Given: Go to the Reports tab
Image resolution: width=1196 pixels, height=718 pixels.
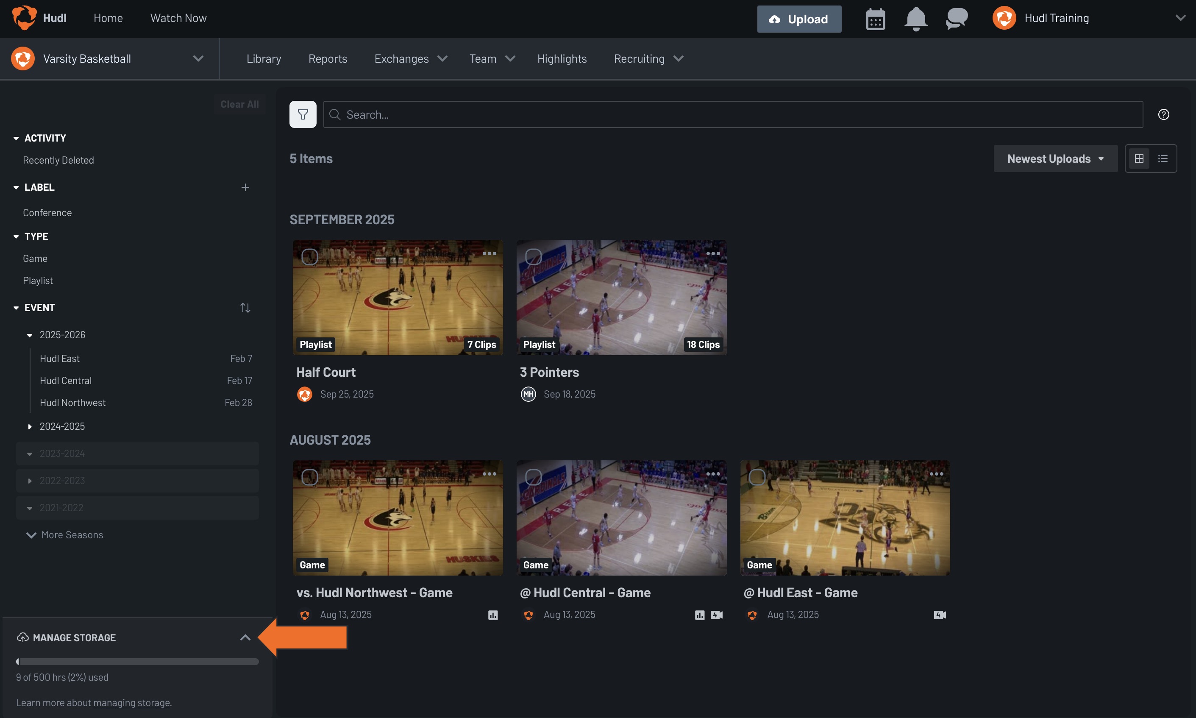Looking at the screenshot, I should point(328,58).
